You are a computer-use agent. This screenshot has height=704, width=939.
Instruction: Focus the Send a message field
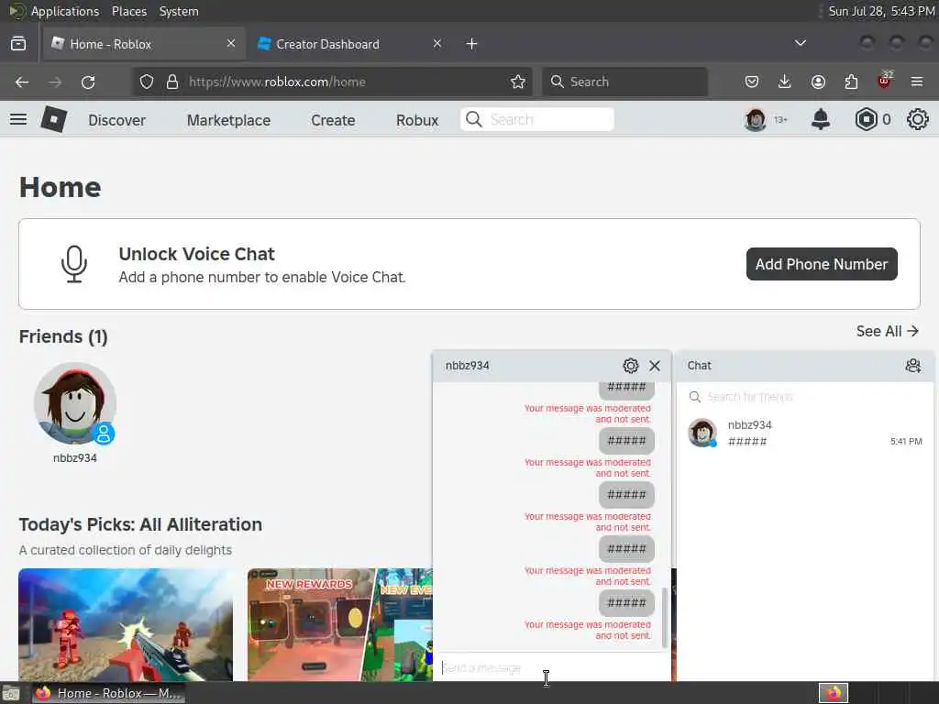pos(551,667)
